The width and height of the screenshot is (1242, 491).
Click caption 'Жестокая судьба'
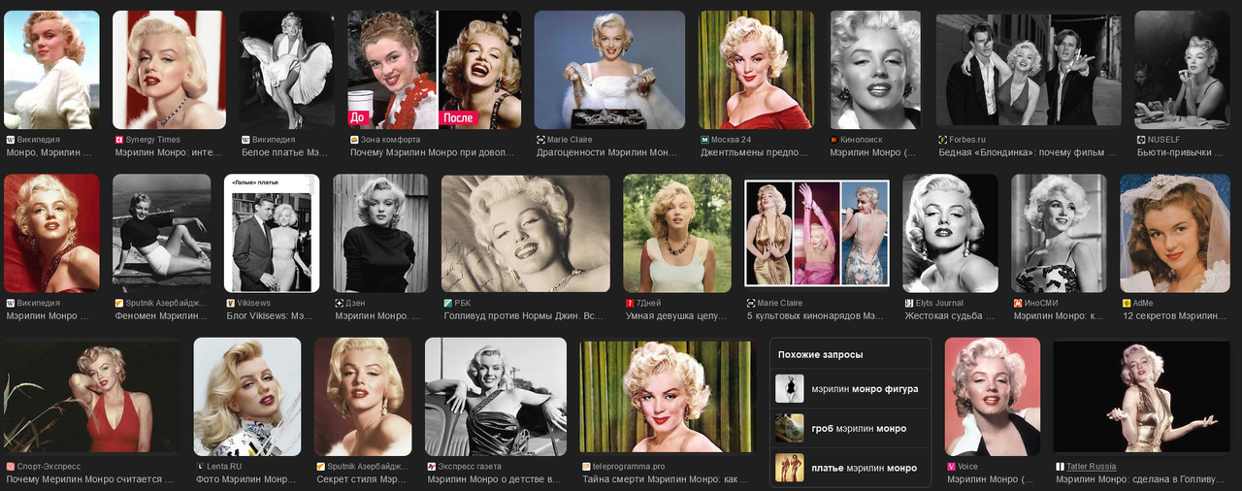[945, 315]
